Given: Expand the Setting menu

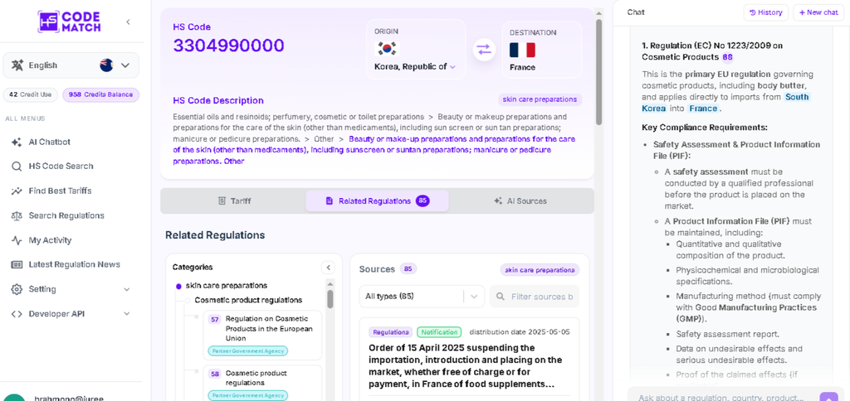Looking at the screenshot, I should (x=71, y=289).
